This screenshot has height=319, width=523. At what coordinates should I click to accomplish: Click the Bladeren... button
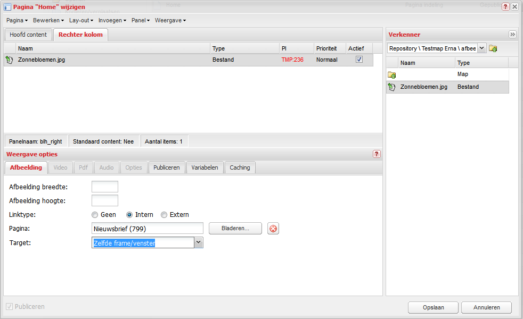tap(235, 229)
